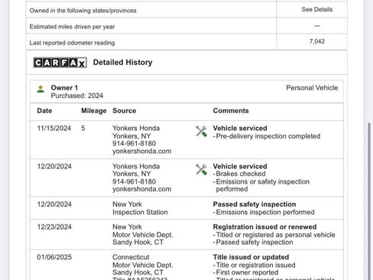Click Title issued or updated heading
This screenshot has width=373, height=280.
tap(251, 257)
